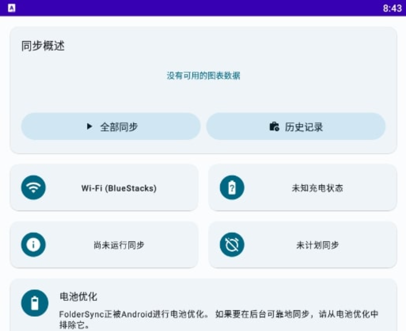Select the 未计划同步 text
The image size is (406, 331).
point(317,245)
